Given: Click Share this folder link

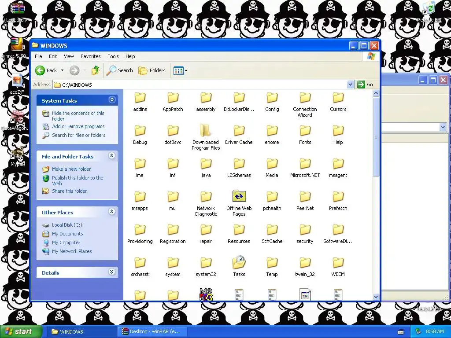Looking at the screenshot, I should click(x=69, y=191).
